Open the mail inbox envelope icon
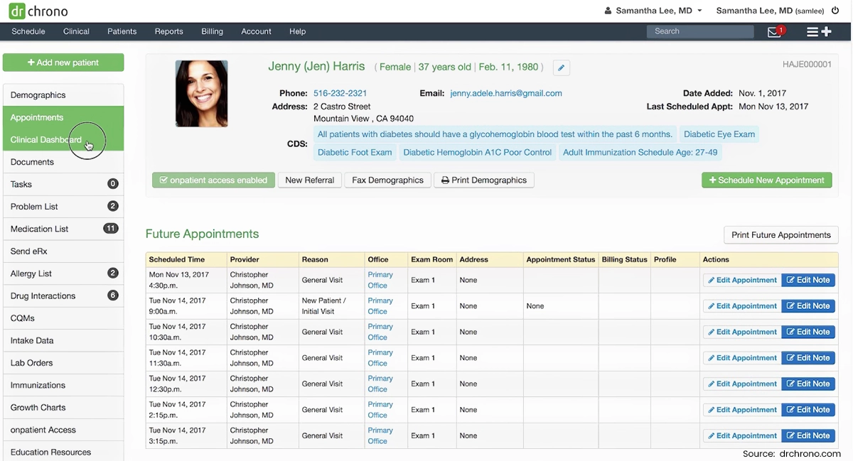The width and height of the screenshot is (853, 461). 774,32
